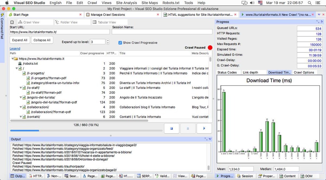The height and width of the screenshot is (180, 326).
Task: Click the Expand All button
Action: (x=20, y=40)
